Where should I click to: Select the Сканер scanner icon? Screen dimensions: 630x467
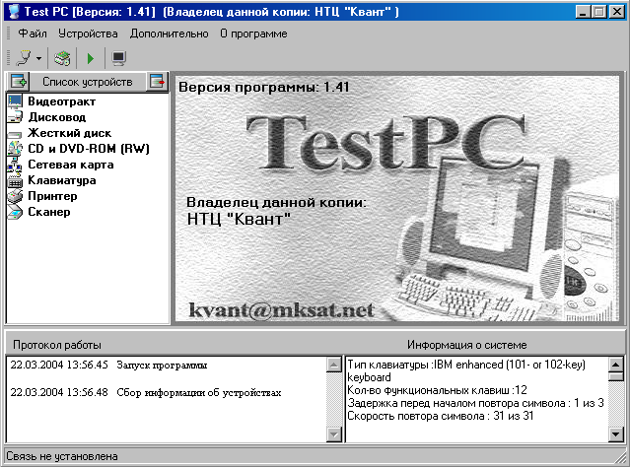point(15,212)
